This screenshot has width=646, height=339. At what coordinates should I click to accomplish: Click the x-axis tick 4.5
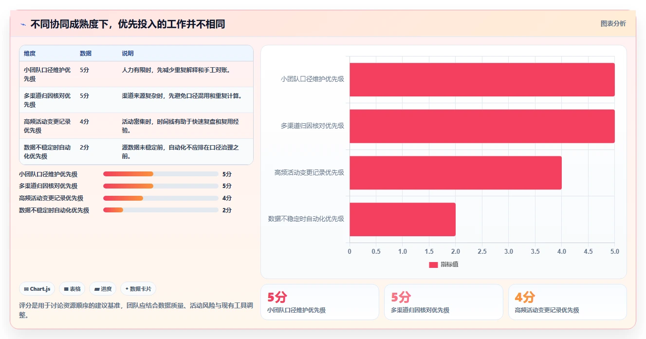pyautogui.click(x=589, y=252)
